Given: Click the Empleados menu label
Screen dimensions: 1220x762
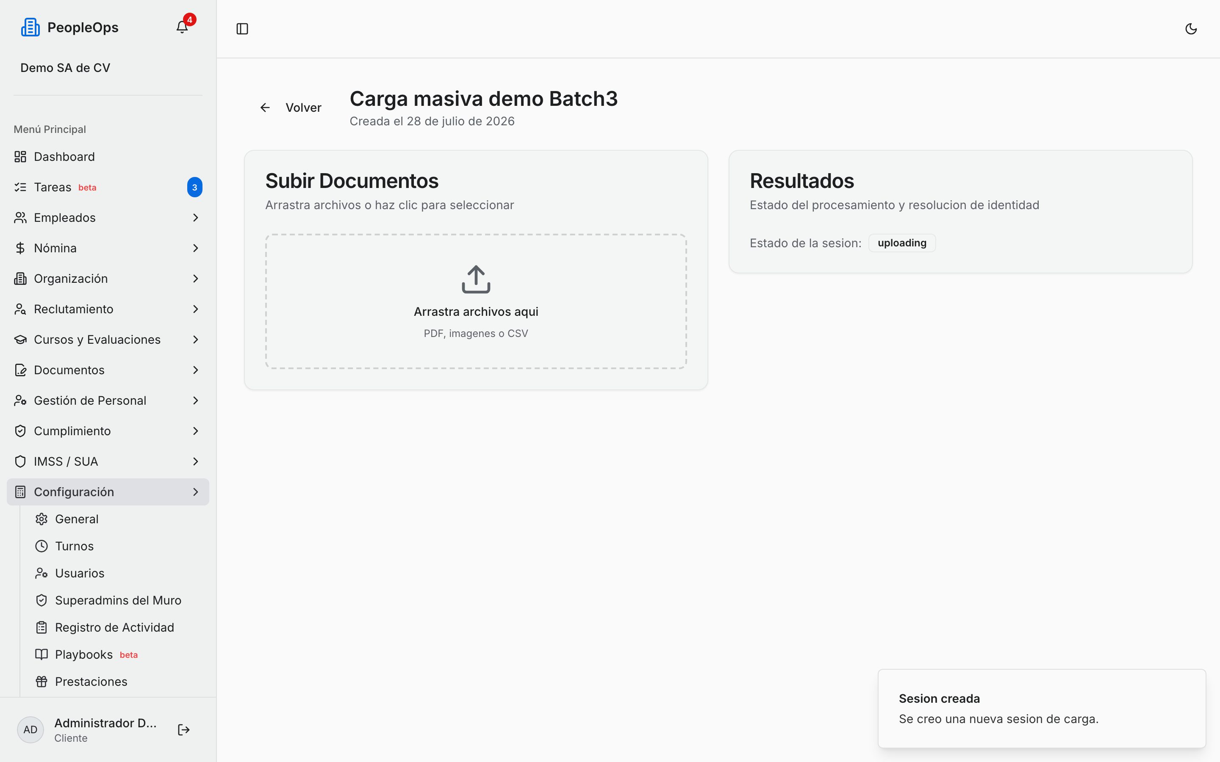Looking at the screenshot, I should [x=64, y=218].
